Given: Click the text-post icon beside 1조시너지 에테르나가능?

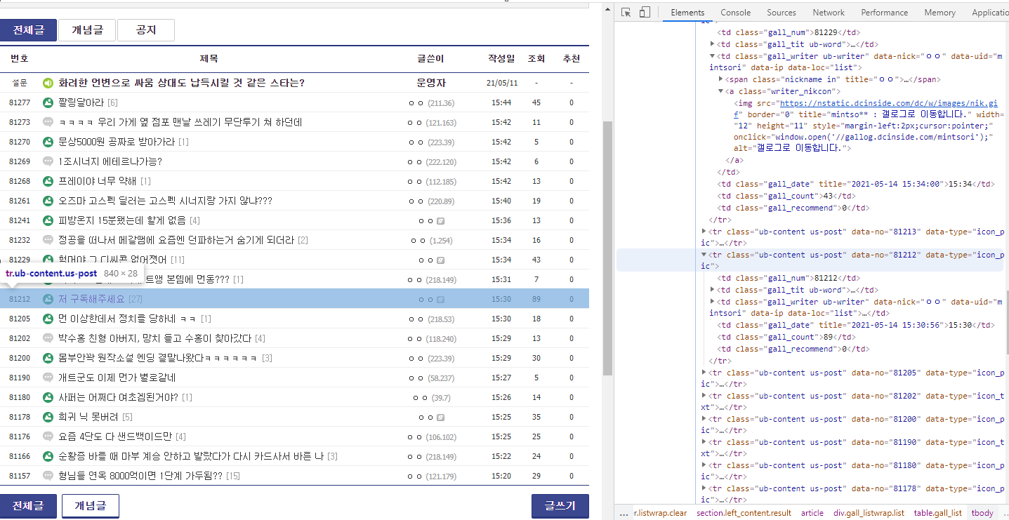Looking at the screenshot, I should click(x=48, y=161).
